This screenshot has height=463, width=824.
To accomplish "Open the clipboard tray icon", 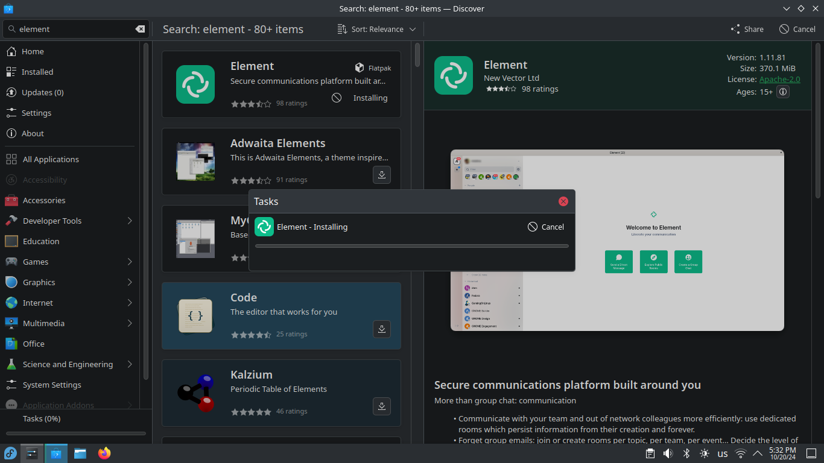I will (x=650, y=453).
